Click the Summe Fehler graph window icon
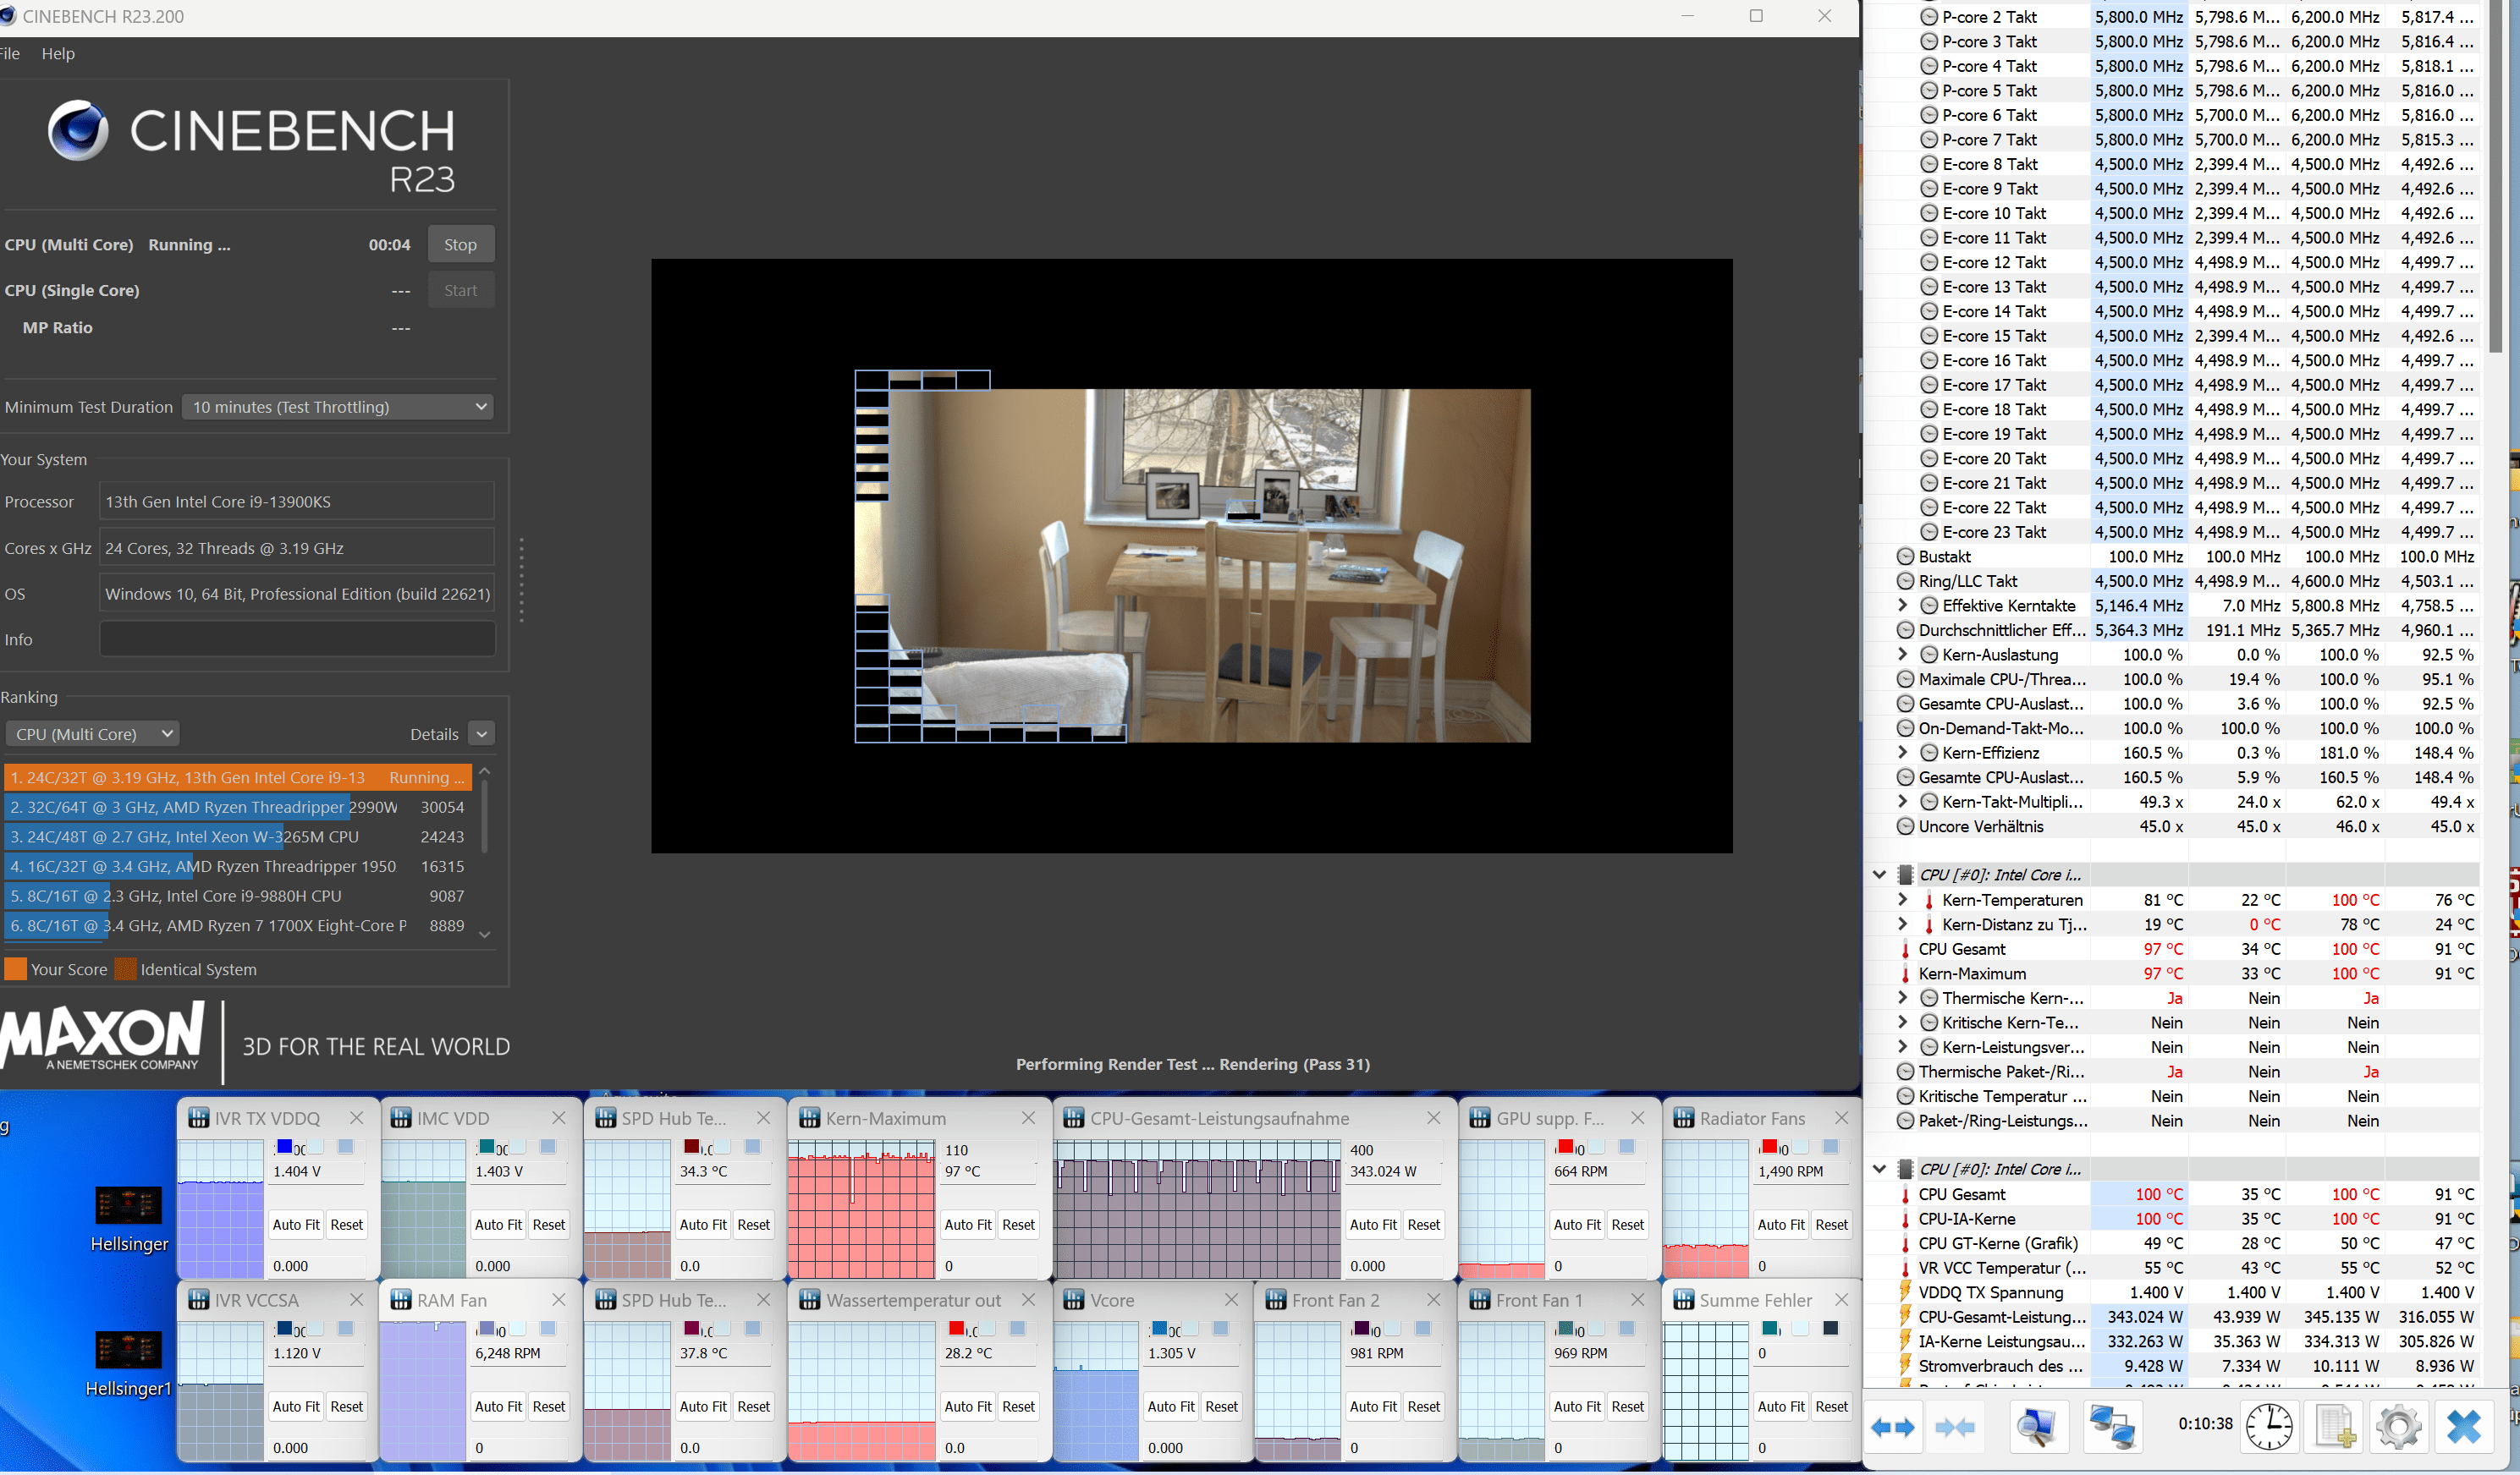Image resolution: width=2520 pixels, height=1475 pixels. (1684, 1300)
